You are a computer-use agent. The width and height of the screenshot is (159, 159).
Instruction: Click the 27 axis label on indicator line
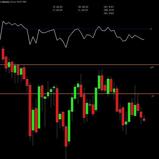(x=151, y=29)
